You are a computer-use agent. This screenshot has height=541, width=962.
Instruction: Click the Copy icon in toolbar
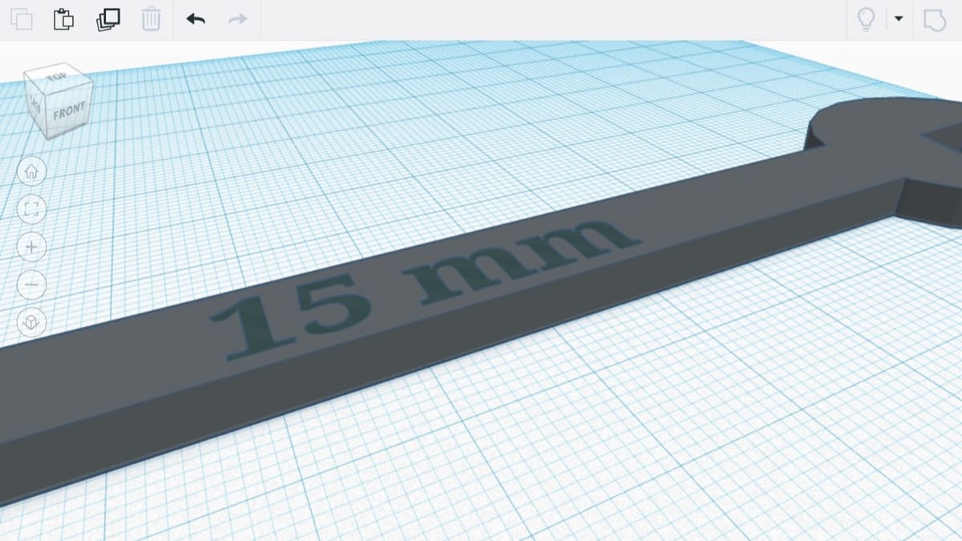point(22,18)
